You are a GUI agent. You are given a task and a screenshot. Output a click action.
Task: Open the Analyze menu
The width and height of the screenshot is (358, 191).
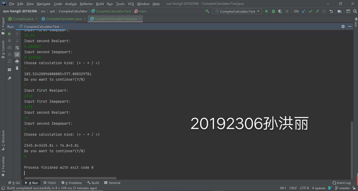71,4
